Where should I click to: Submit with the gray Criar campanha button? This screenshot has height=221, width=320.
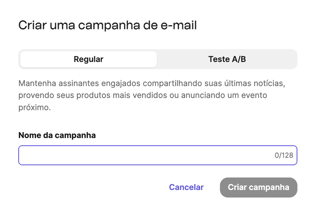click(x=259, y=188)
